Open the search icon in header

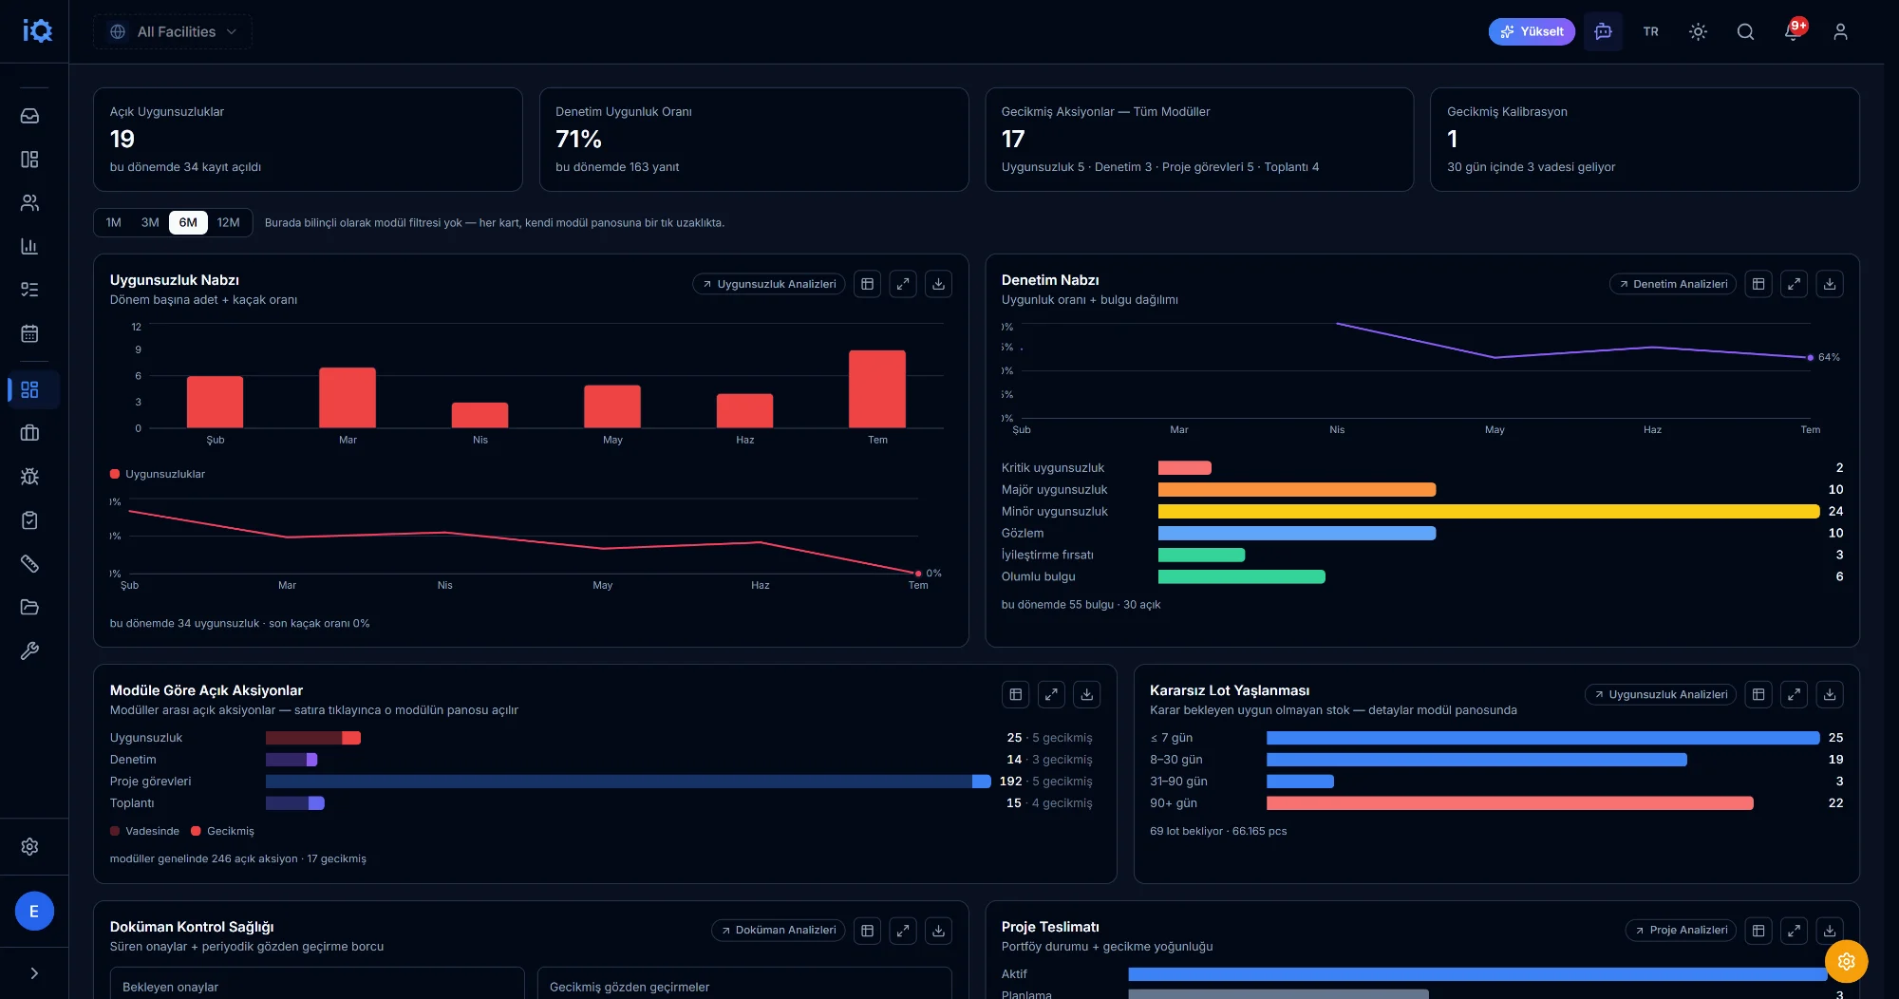tap(1745, 31)
